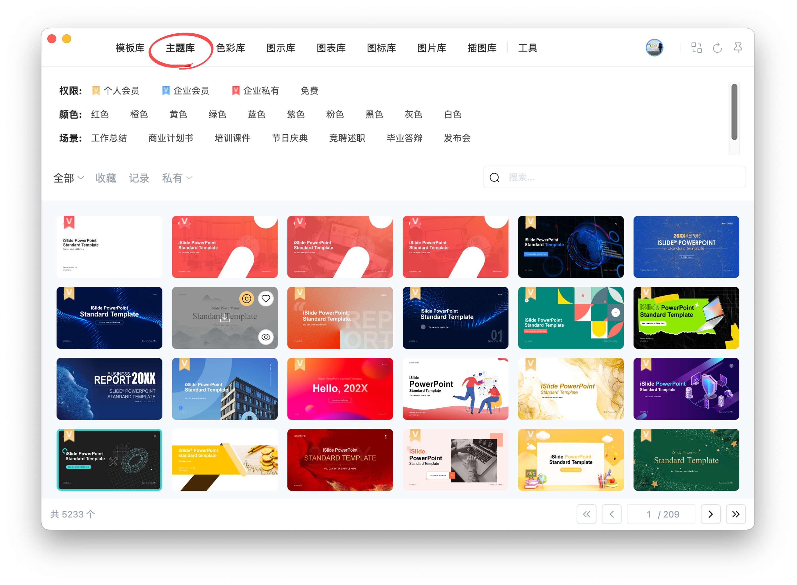Switch to the 色彩库 tab
This screenshot has height=585, width=797.
point(230,48)
